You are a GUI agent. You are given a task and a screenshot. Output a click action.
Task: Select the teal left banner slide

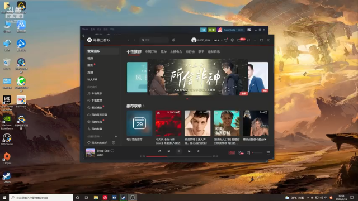(x=137, y=77)
